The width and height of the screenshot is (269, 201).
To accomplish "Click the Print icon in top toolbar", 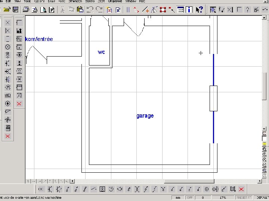I will point(26,9).
